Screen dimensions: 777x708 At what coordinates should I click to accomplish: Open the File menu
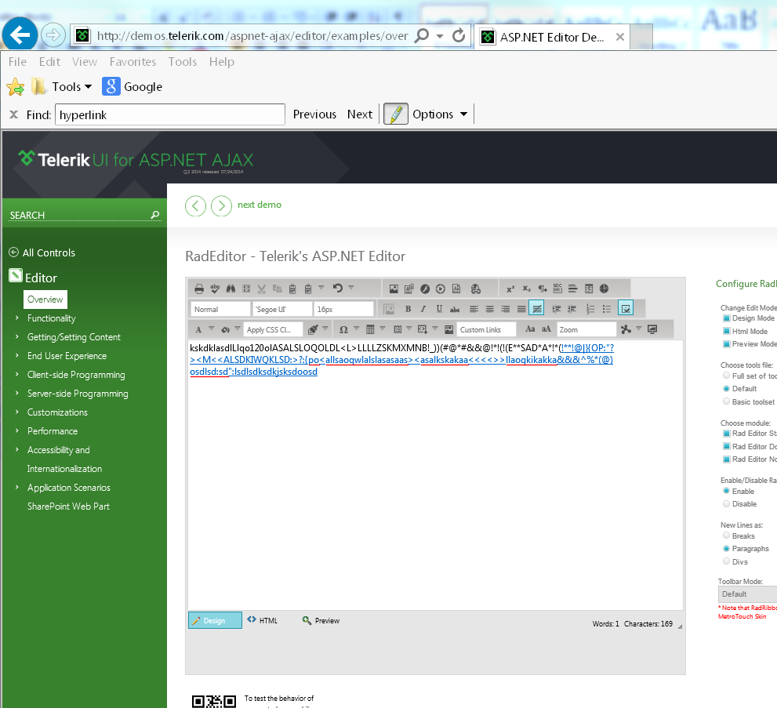[x=17, y=61]
